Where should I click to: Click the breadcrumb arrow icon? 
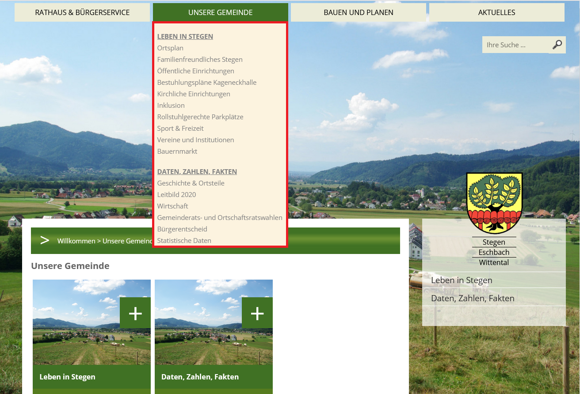pos(44,241)
